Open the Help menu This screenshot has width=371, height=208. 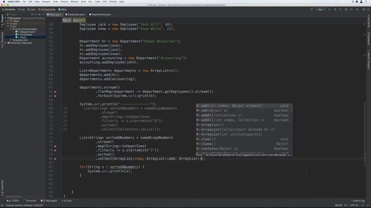[x=121, y=1]
